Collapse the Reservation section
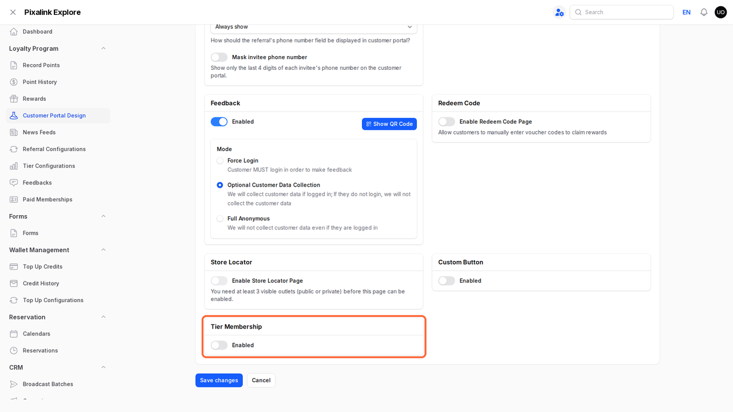The image size is (733, 412). (x=104, y=317)
